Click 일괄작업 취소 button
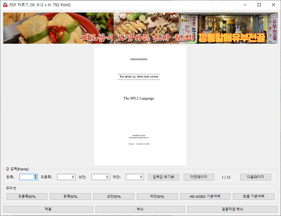The width and height of the screenshot is (281, 216). 232,209
